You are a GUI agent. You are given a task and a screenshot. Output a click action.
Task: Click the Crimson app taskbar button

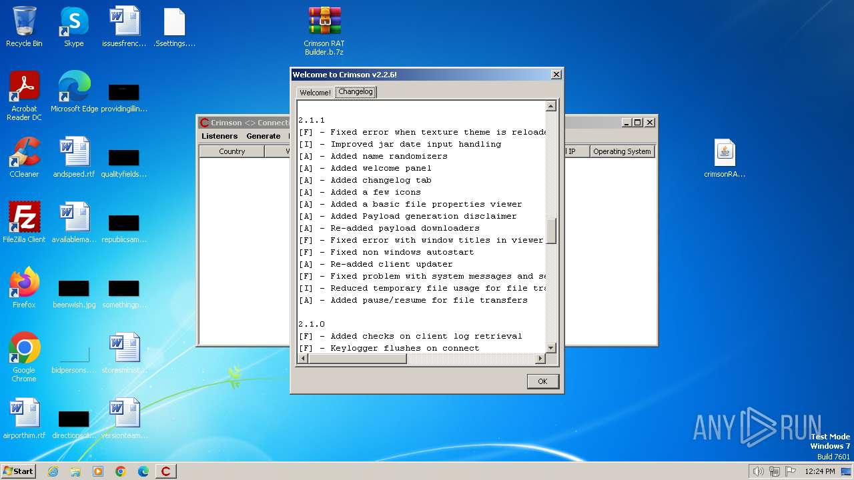(x=165, y=471)
